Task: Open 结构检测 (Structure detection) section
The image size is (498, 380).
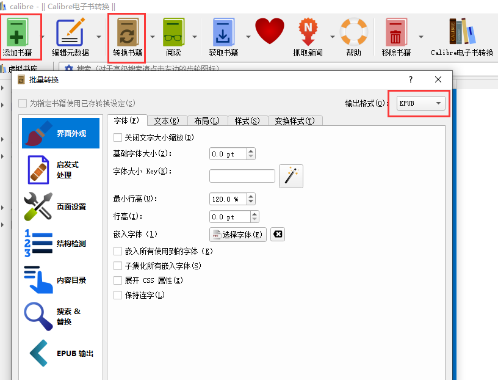Action: click(x=60, y=243)
